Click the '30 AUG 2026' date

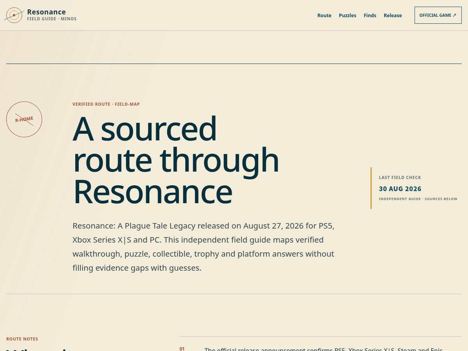[400, 189]
